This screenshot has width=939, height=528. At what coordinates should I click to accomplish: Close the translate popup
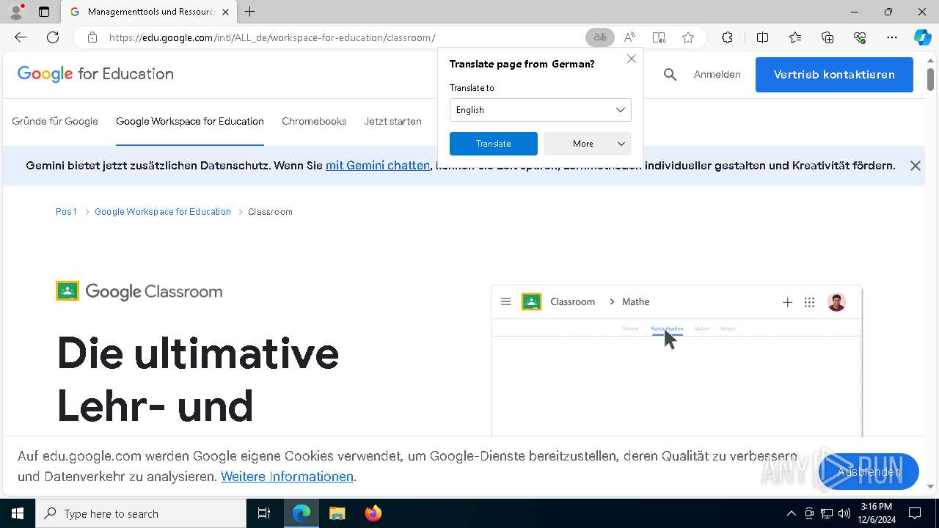pyautogui.click(x=632, y=59)
